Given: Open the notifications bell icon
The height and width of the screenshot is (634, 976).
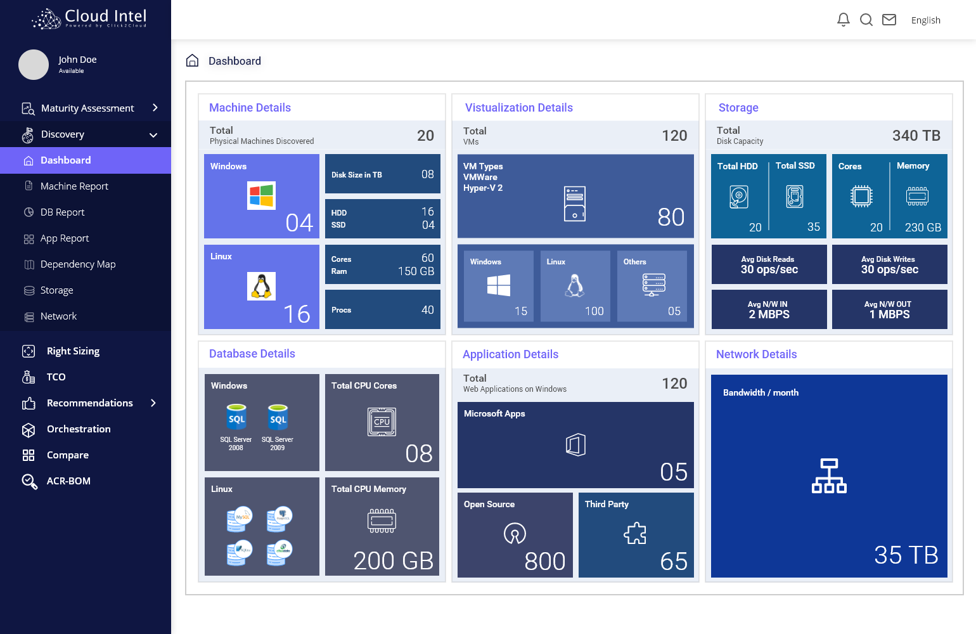Looking at the screenshot, I should (843, 20).
